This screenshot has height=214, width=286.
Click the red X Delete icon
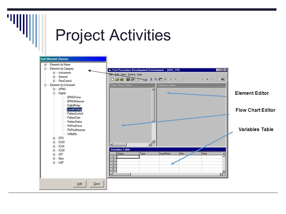point(165,79)
